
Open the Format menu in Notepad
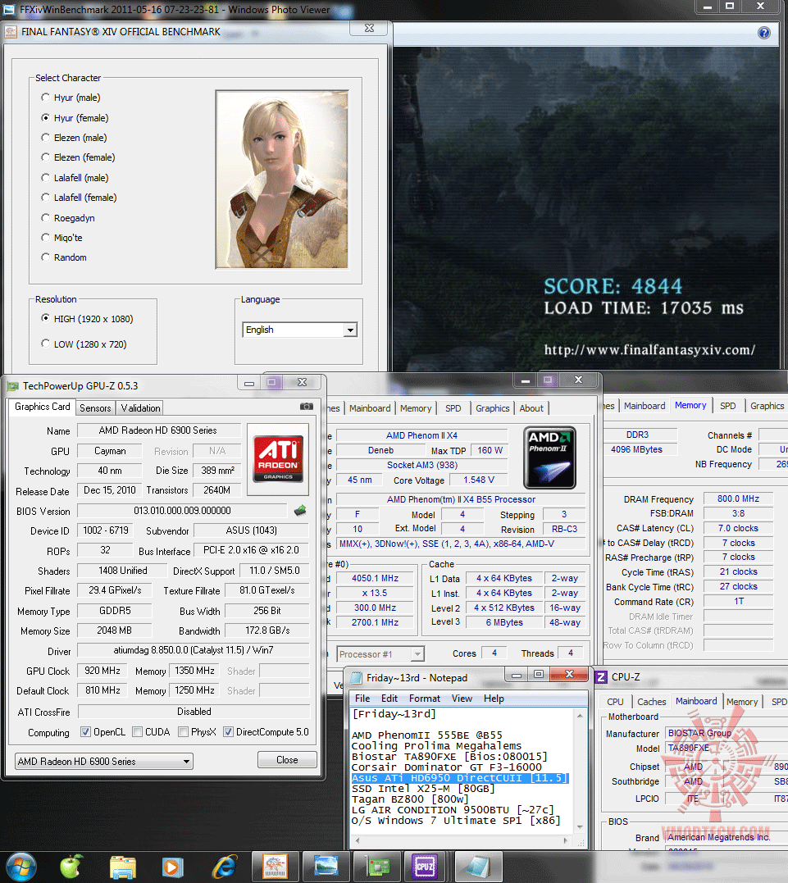pos(425,699)
